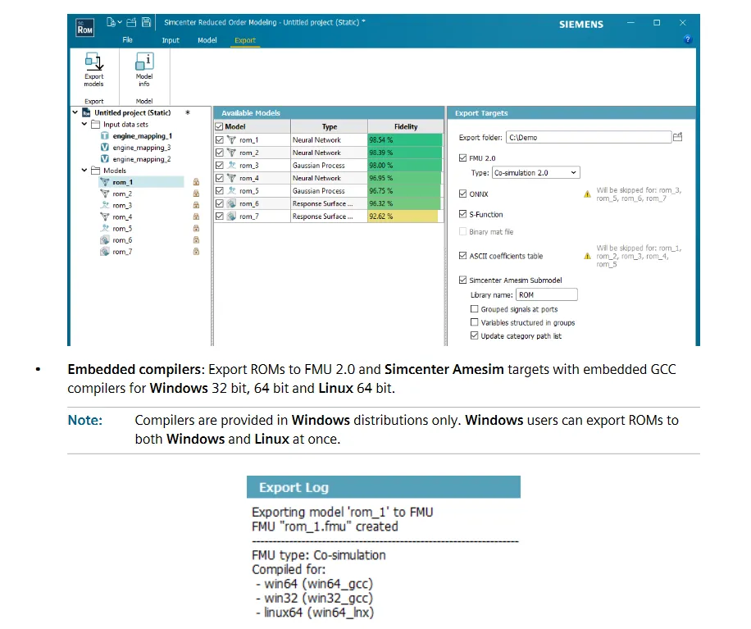Screen dimensions: 751x629
Task: Enable Grouped signals at ports
Action: click(x=474, y=309)
